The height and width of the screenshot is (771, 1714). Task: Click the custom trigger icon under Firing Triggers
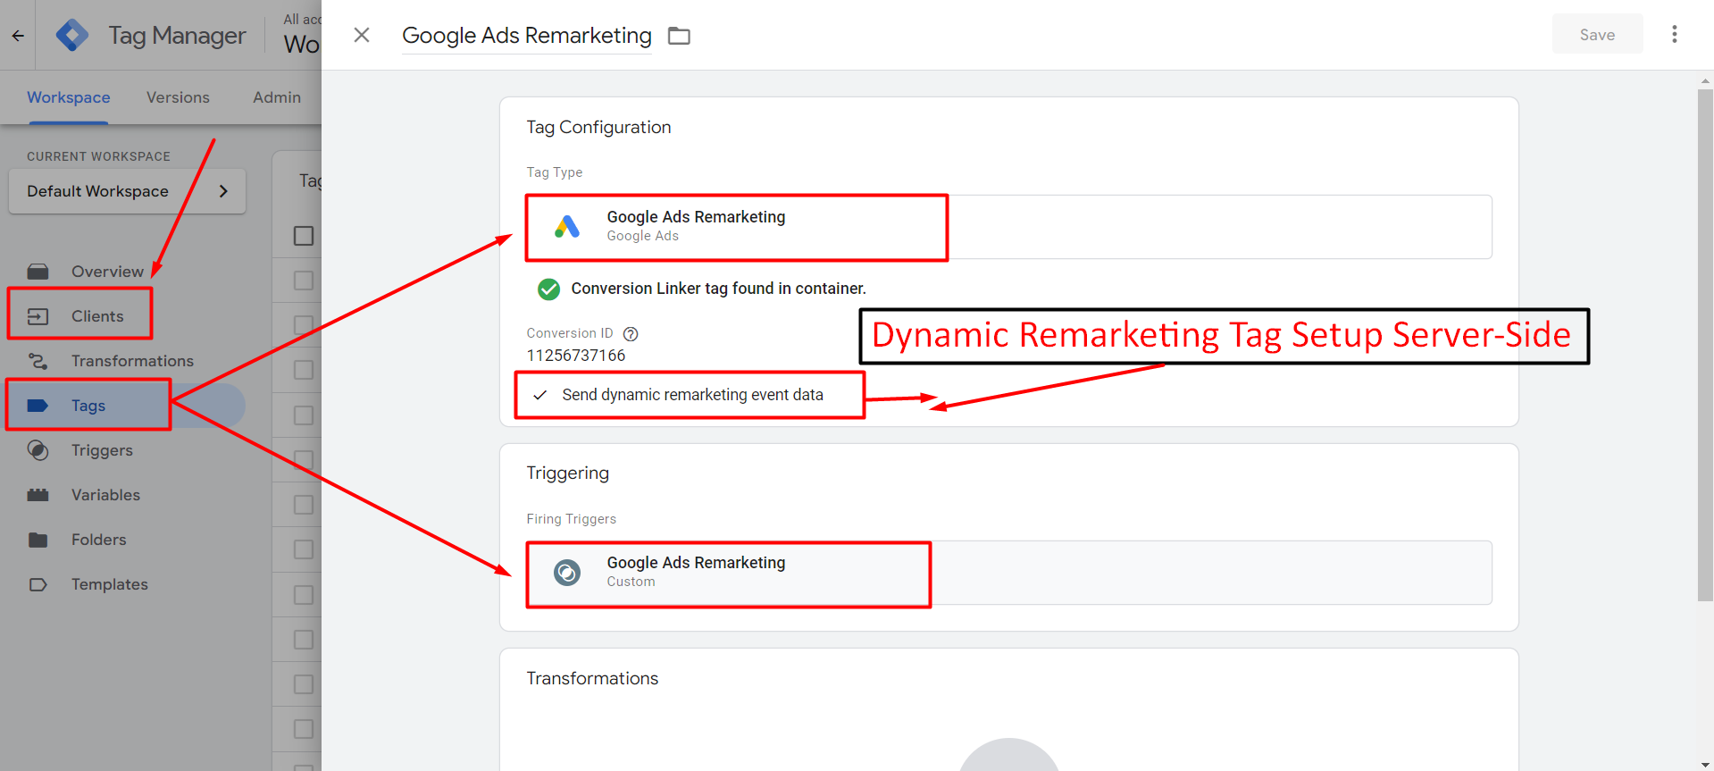pos(567,573)
